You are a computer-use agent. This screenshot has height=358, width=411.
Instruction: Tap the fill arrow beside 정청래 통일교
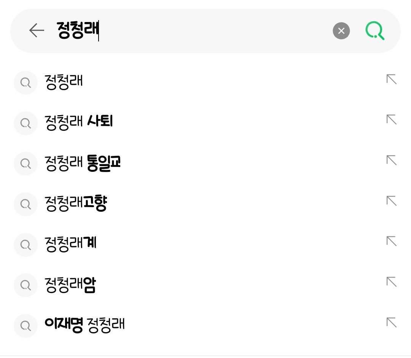point(391,160)
